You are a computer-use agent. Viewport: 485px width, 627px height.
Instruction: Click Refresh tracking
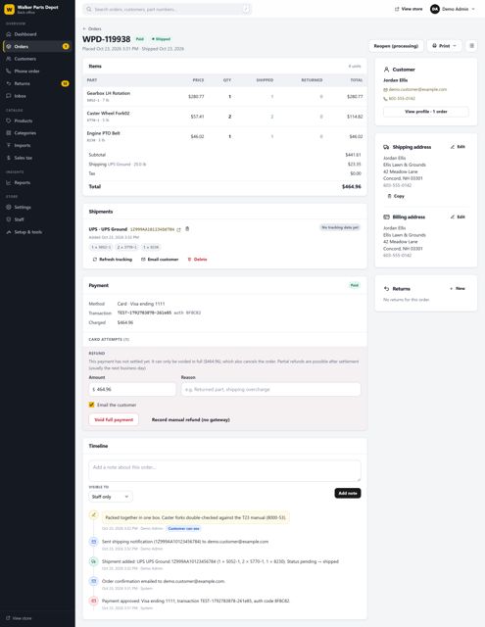point(112,259)
